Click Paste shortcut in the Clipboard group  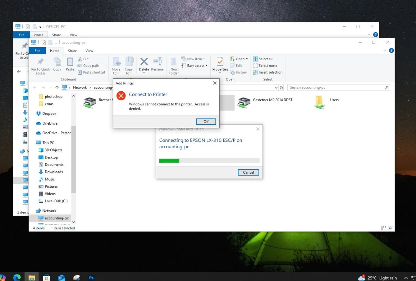click(92, 72)
